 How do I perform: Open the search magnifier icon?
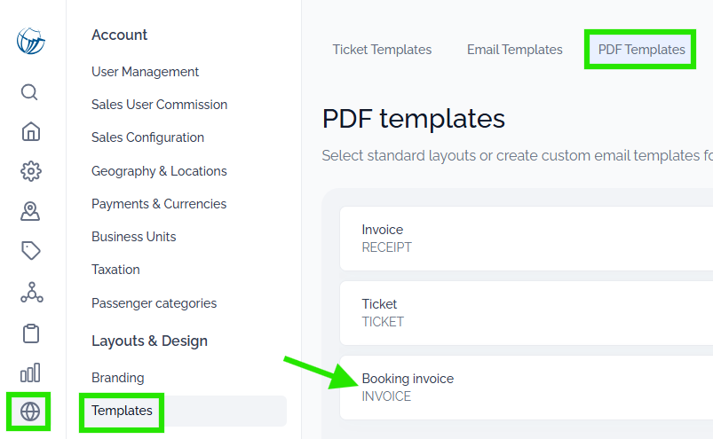[x=29, y=92]
